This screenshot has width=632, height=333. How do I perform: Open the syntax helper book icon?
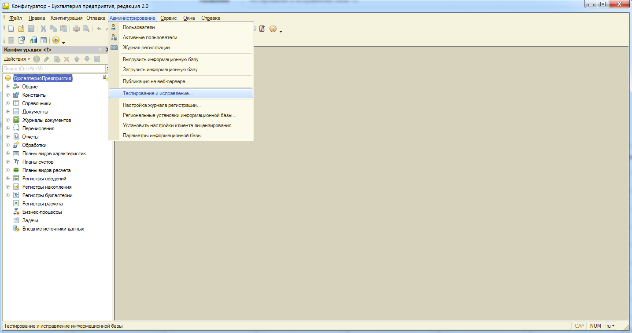click(x=262, y=29)
